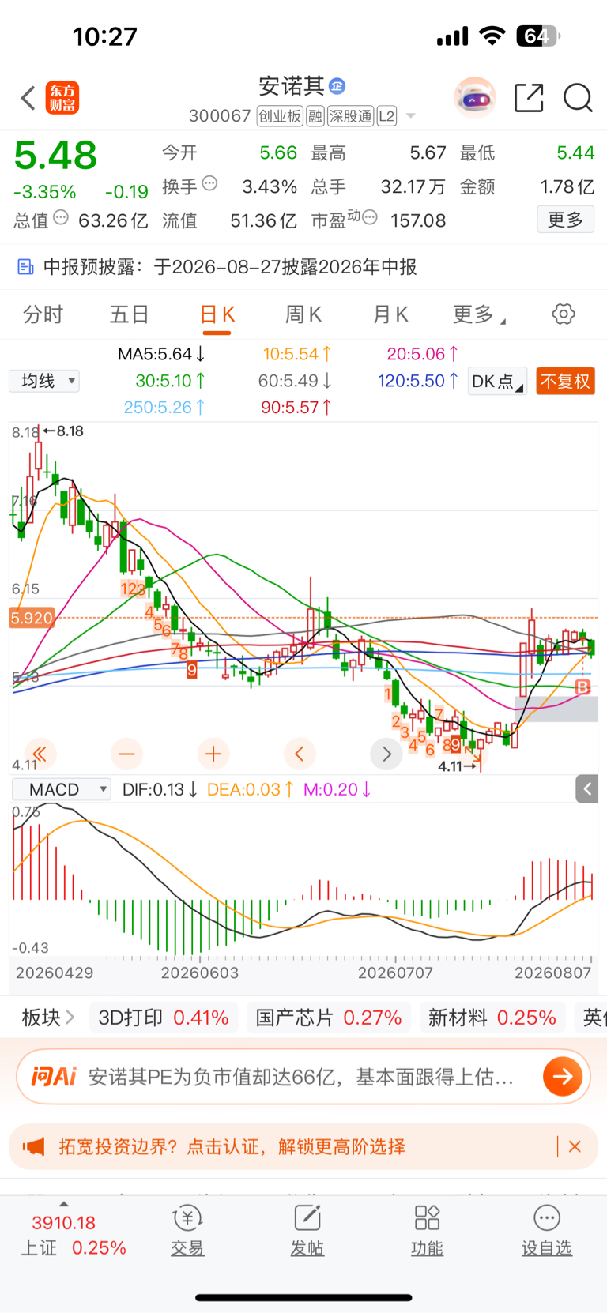Open 国产芯片 sector link
This screenshot has width=607, height=1313.
coord(329,1018)
